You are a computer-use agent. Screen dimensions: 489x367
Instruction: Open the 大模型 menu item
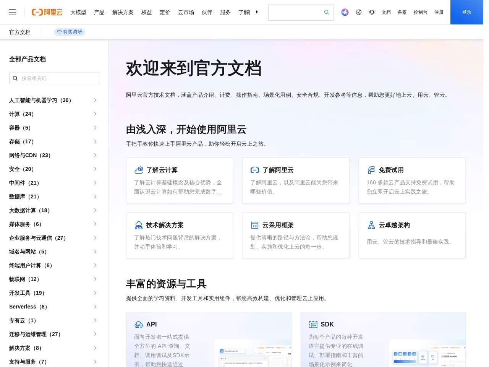point(78,12)
